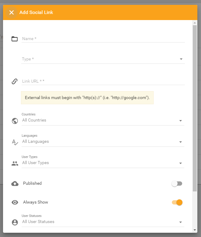
Task: Click the people icon next to User Types
Action: [x=15, y=163]
